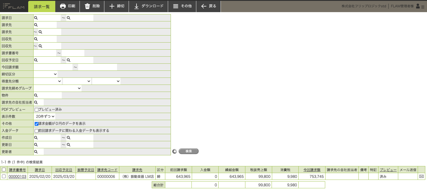Click search icon for 請求日 end date
Screen dimensions: 427x190
point(69,18)
